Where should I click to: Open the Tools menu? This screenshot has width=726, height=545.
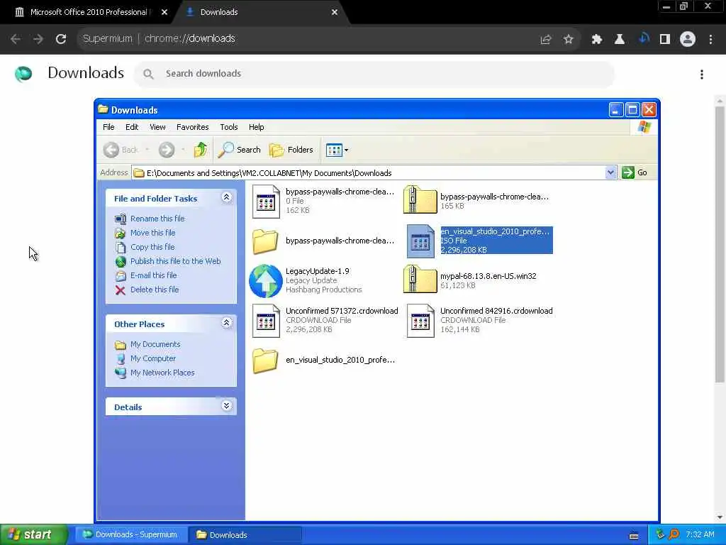coord(229,127)
